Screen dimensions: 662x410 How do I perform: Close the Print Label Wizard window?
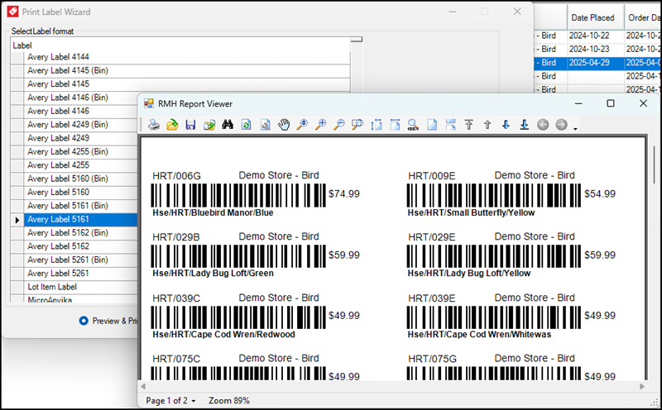(x=517, y=12)
